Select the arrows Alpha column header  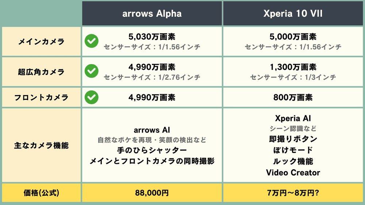click(x=152, y=14)
